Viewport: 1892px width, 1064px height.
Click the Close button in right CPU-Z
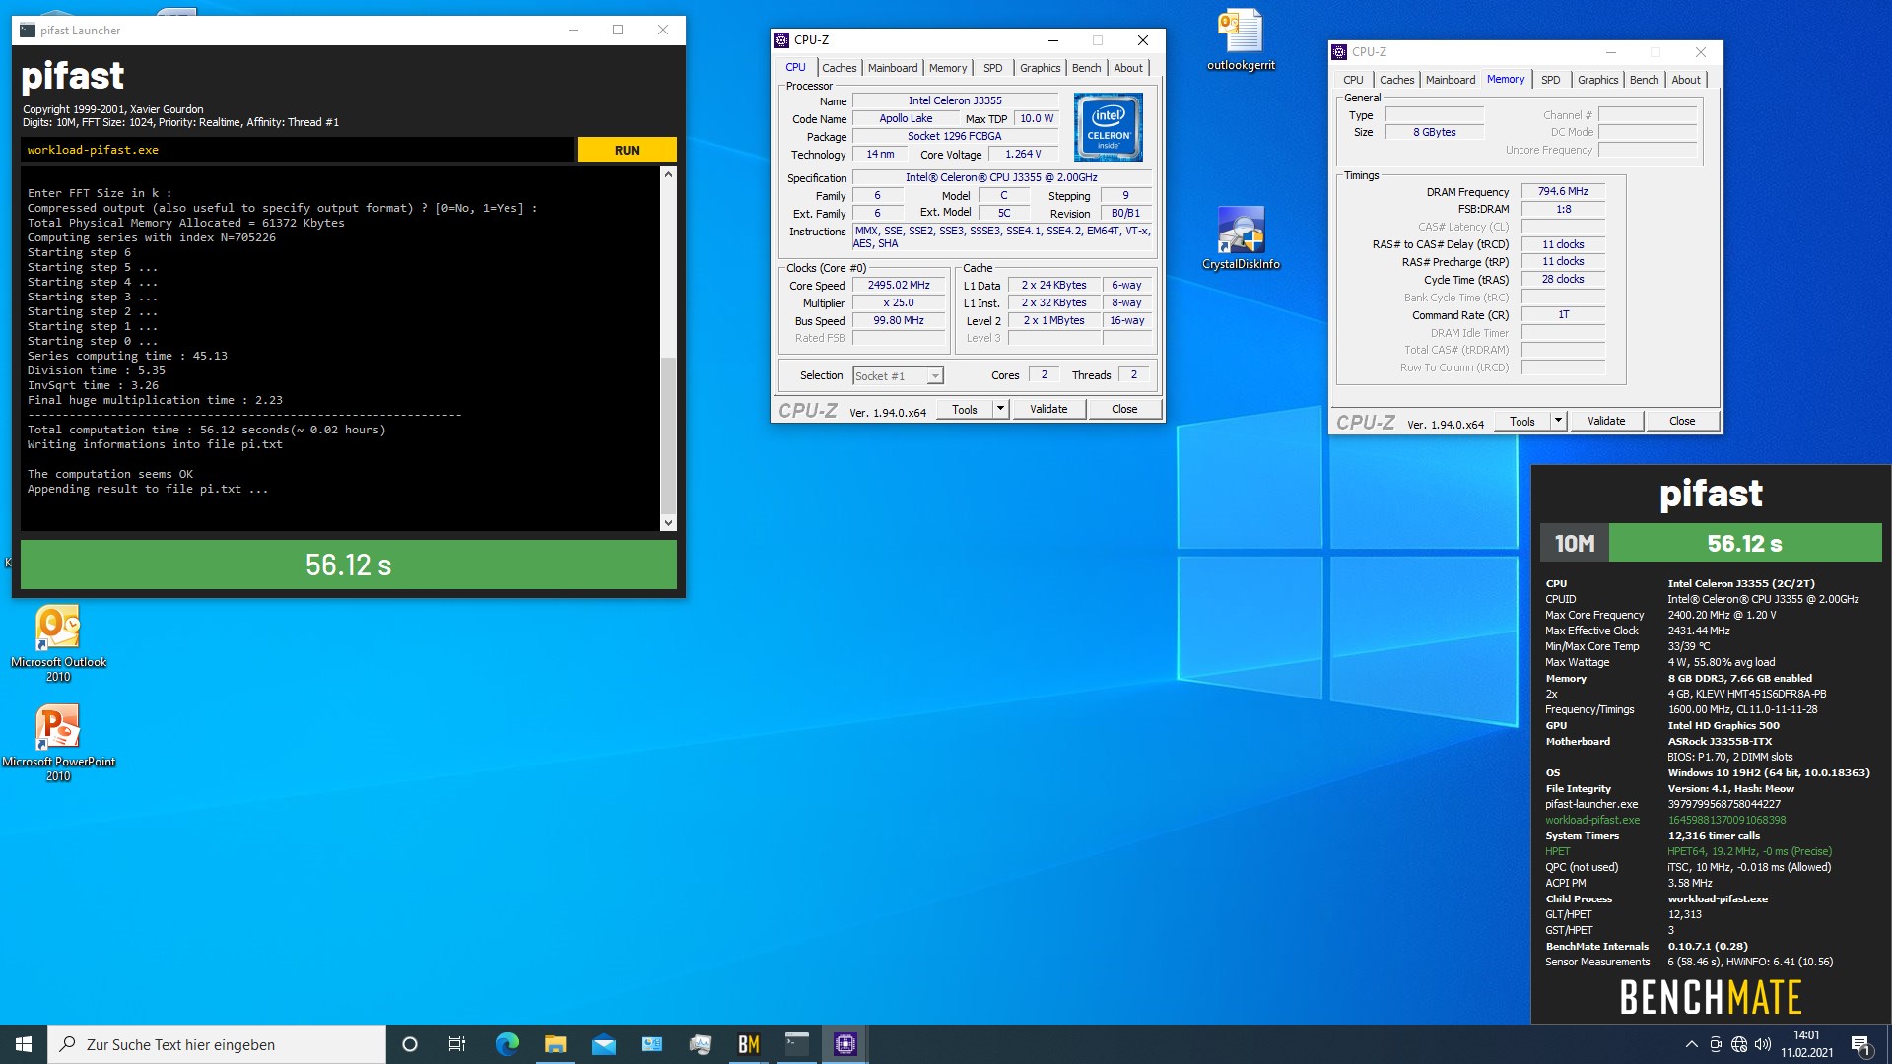click(1682, 421)
